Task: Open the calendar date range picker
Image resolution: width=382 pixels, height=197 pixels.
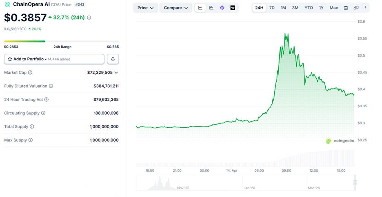Action: (346, 8)
